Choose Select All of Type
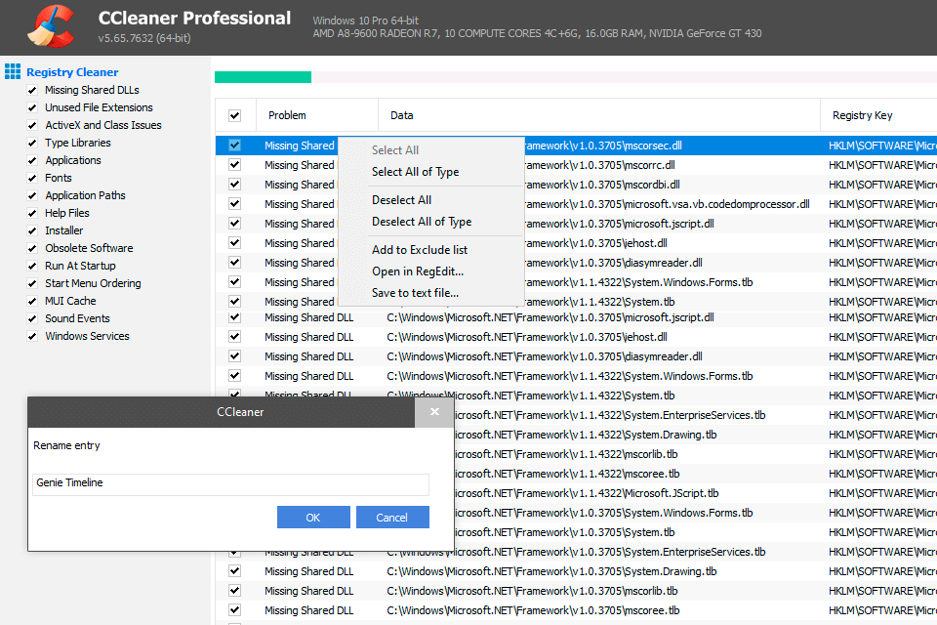Viewport: 937px width, 625px height. 415,172
